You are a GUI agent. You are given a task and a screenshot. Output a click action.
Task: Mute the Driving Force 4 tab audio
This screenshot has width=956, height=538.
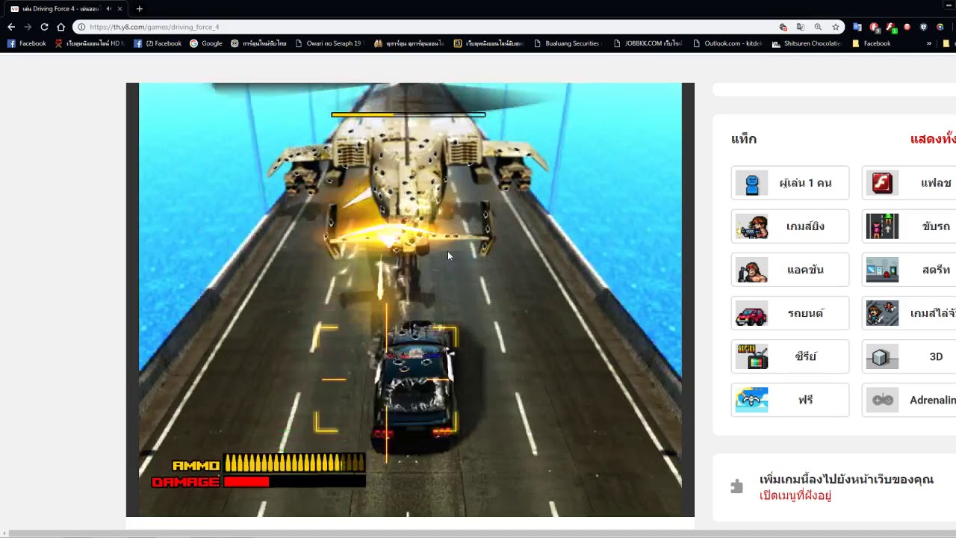pyautogui.click(x=108, y=9)
